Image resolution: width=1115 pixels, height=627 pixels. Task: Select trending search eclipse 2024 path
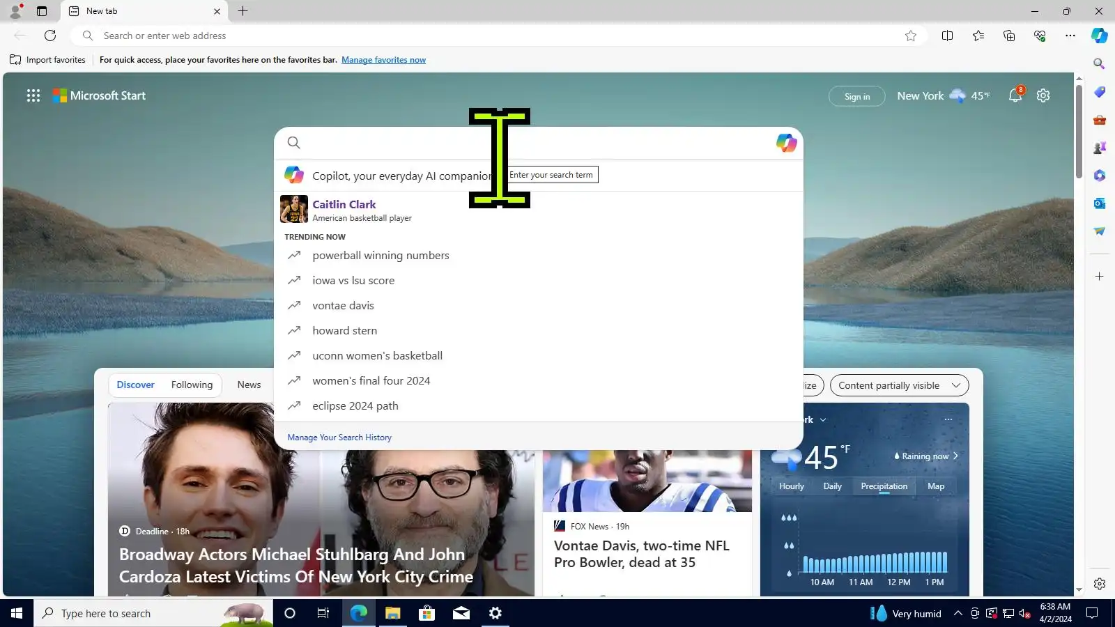click(539, 406)
